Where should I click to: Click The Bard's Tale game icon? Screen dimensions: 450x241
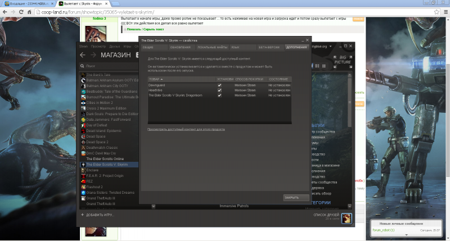[x=83, y=75]
